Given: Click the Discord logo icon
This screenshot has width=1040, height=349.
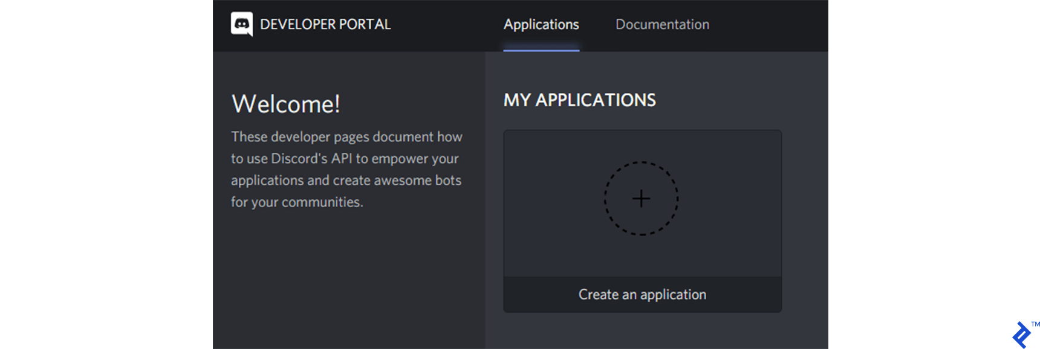Looking at the screenshot, I should click(x=242, y=24).
